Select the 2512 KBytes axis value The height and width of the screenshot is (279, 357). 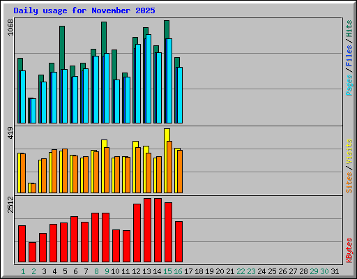10,204
